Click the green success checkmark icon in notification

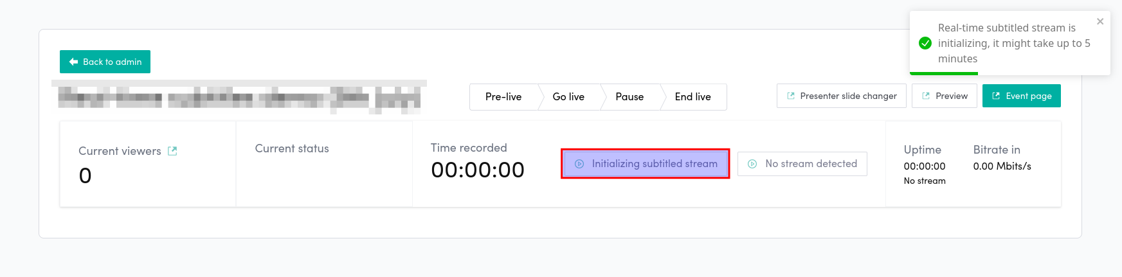tap(925, 43)
